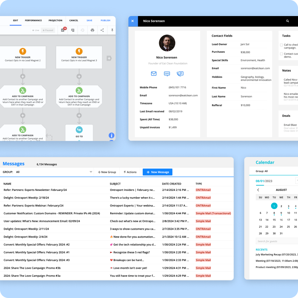Open the comments icon in the campaign toolbar
Image resolution: width=298 pixels, height=298 pixels.
pyautogui.click(x=73, y=30)
